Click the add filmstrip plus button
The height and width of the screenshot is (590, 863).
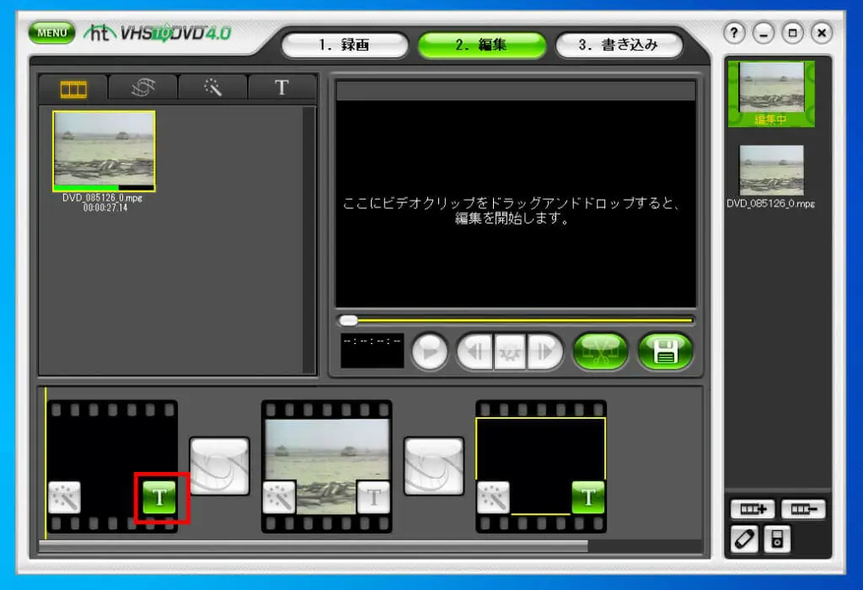[x=752, y=509]
